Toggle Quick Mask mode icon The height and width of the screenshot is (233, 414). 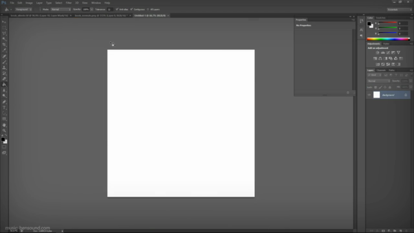pos(5,147)
